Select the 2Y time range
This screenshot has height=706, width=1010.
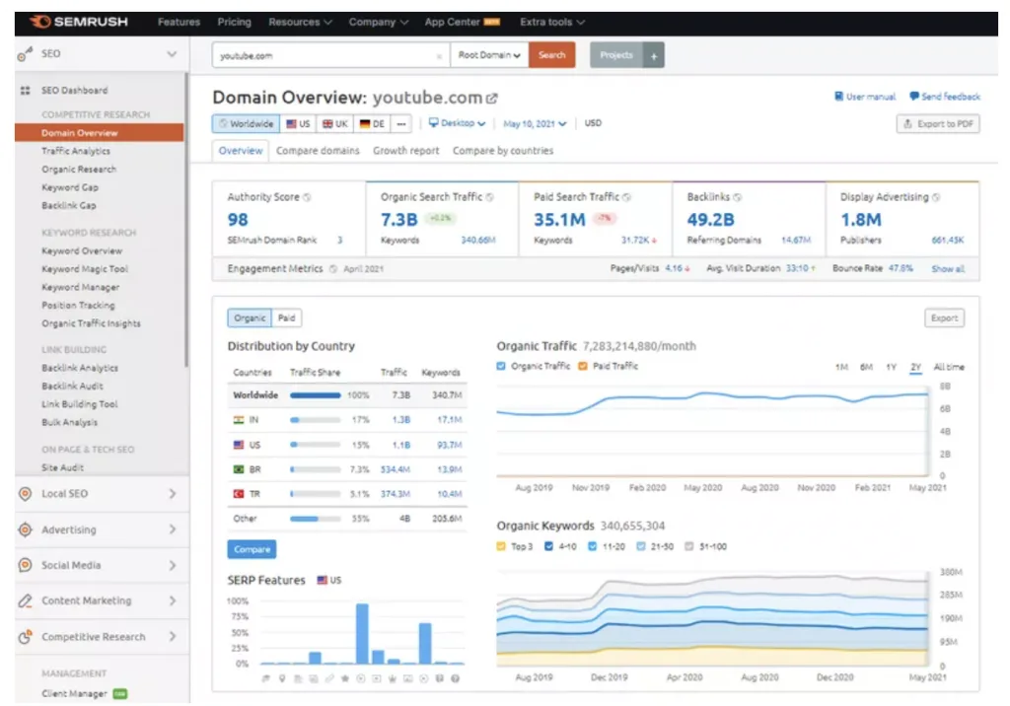pos(916,368)
